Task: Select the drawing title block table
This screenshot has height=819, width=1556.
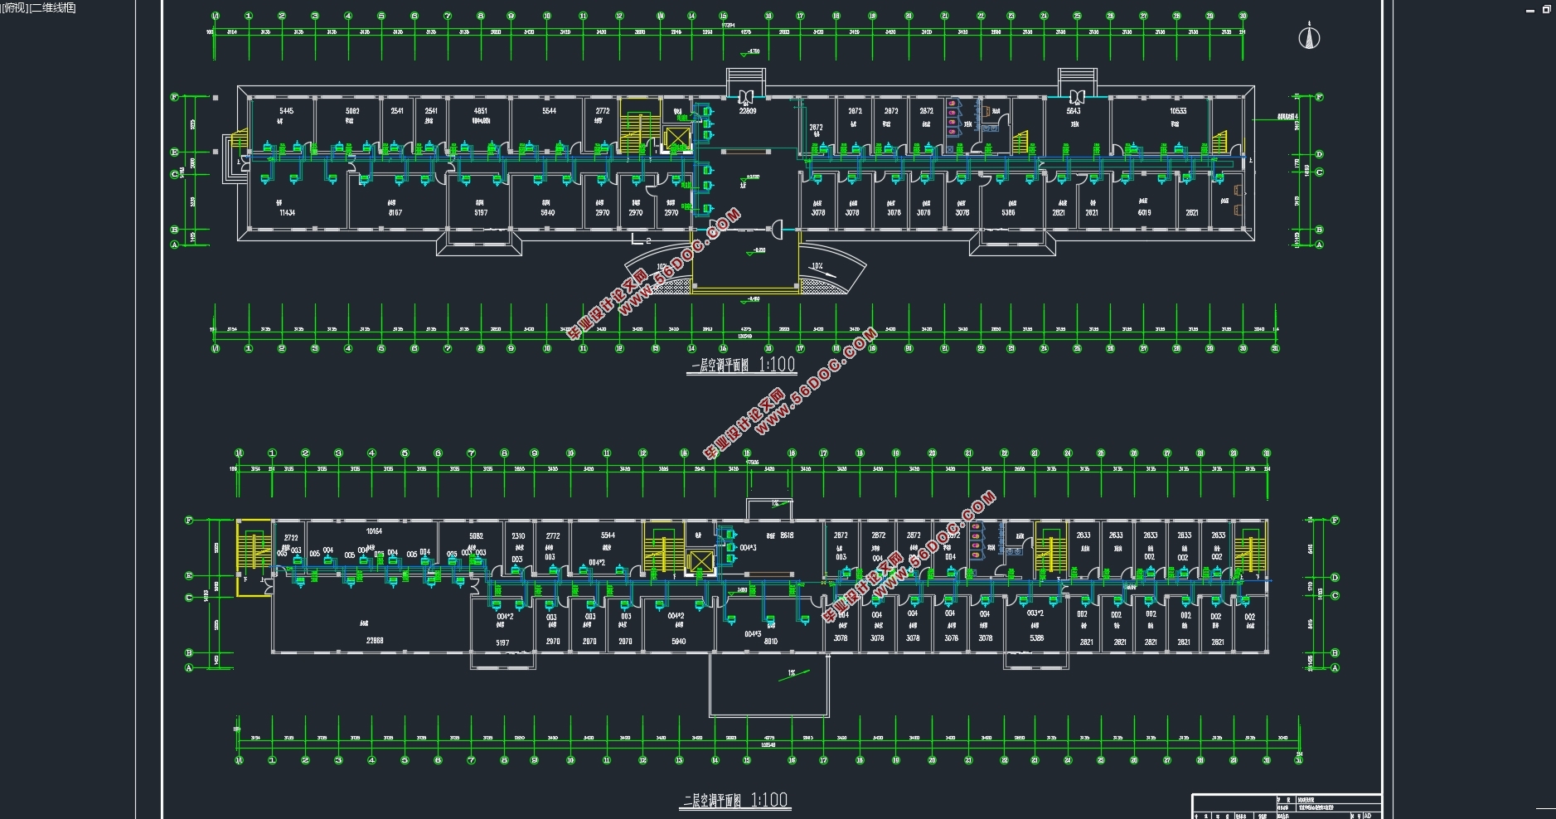Action: point(1287,807)
